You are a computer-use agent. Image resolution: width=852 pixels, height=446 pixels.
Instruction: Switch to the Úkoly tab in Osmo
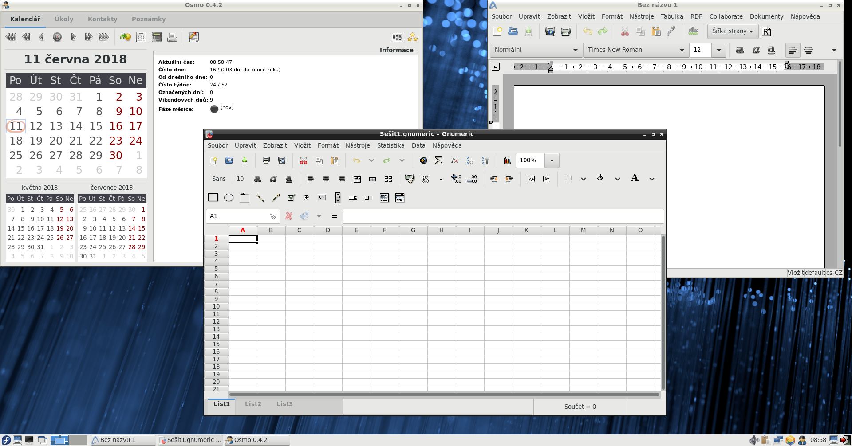(64, 19)
